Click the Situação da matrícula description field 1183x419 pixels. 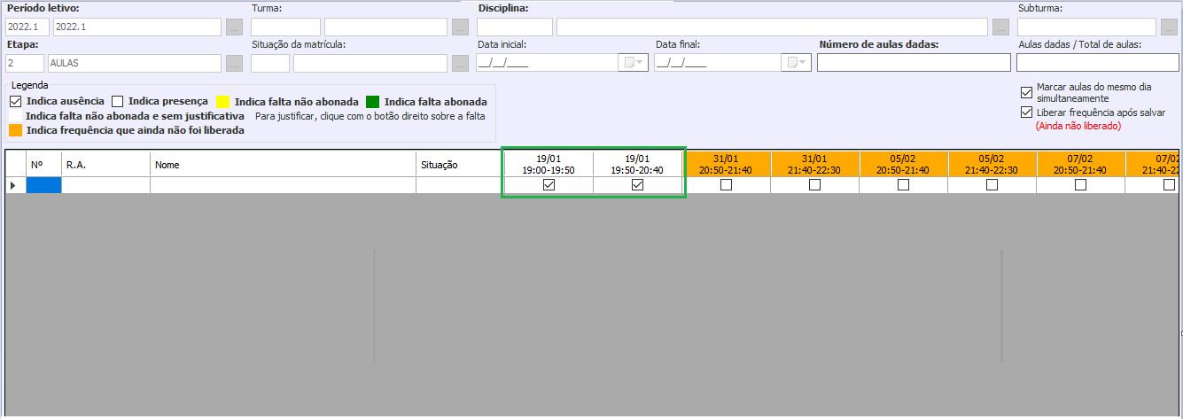click(x=370, y=63)
